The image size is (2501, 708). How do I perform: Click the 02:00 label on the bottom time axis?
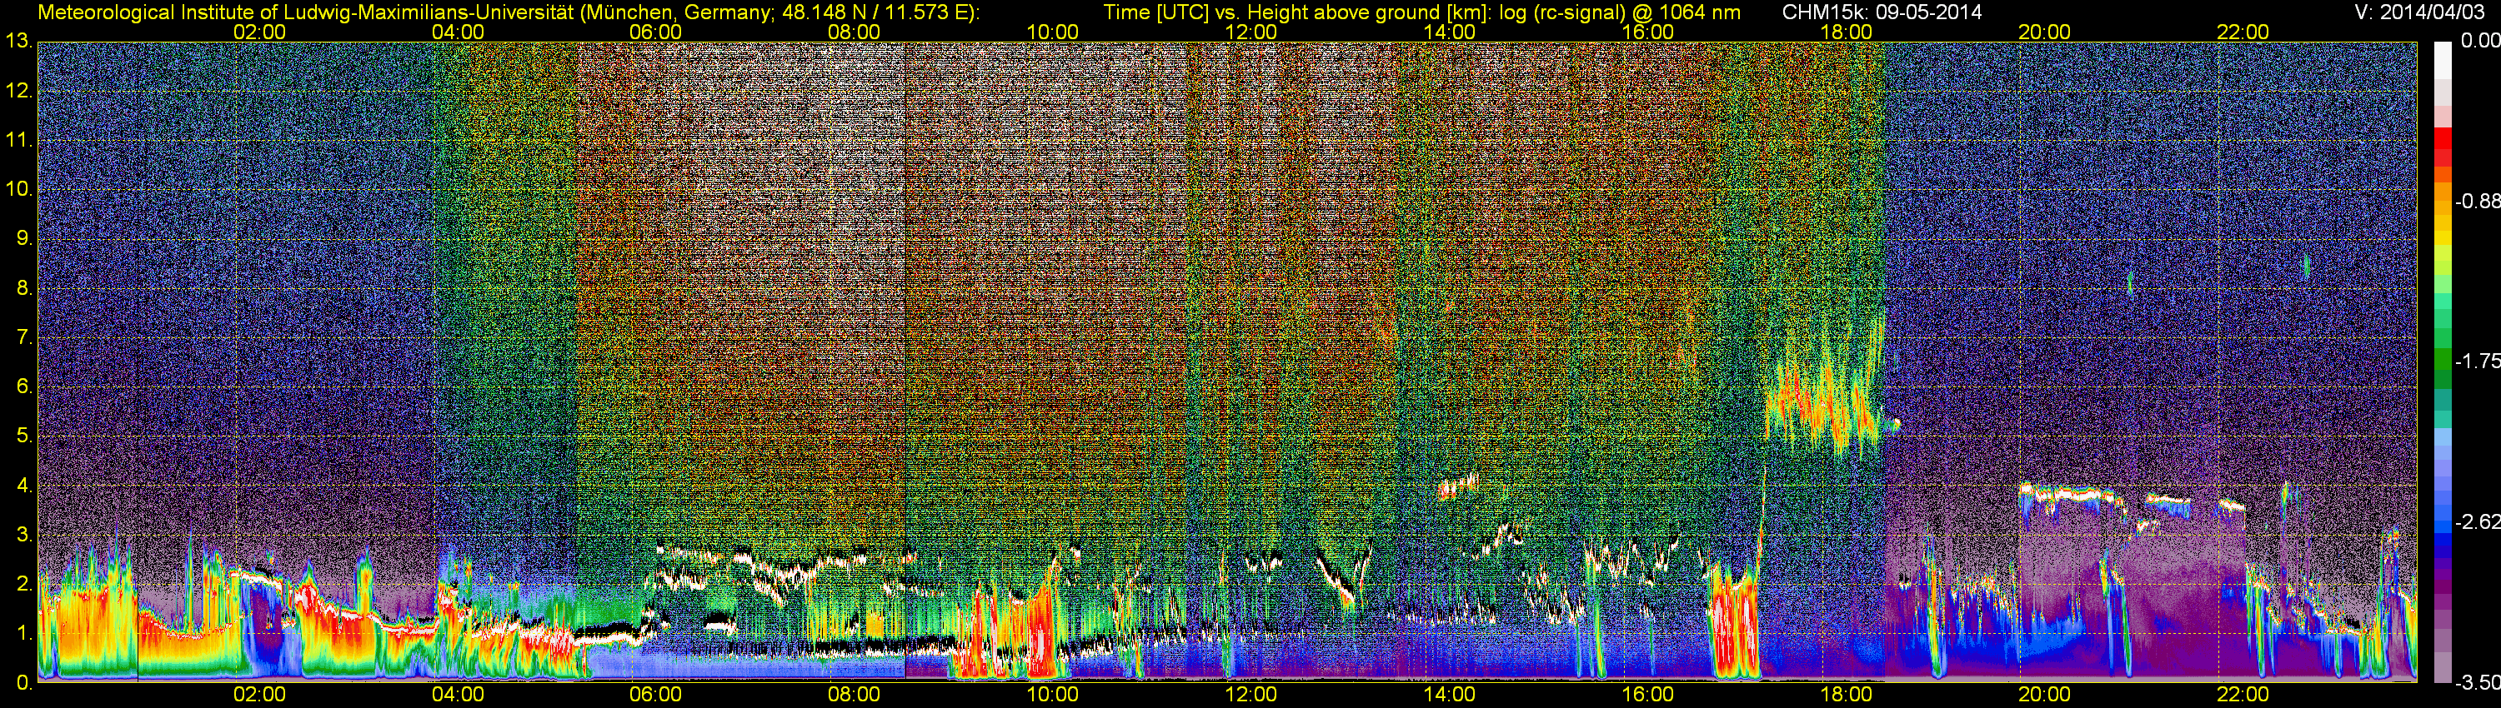coord(259,696)
